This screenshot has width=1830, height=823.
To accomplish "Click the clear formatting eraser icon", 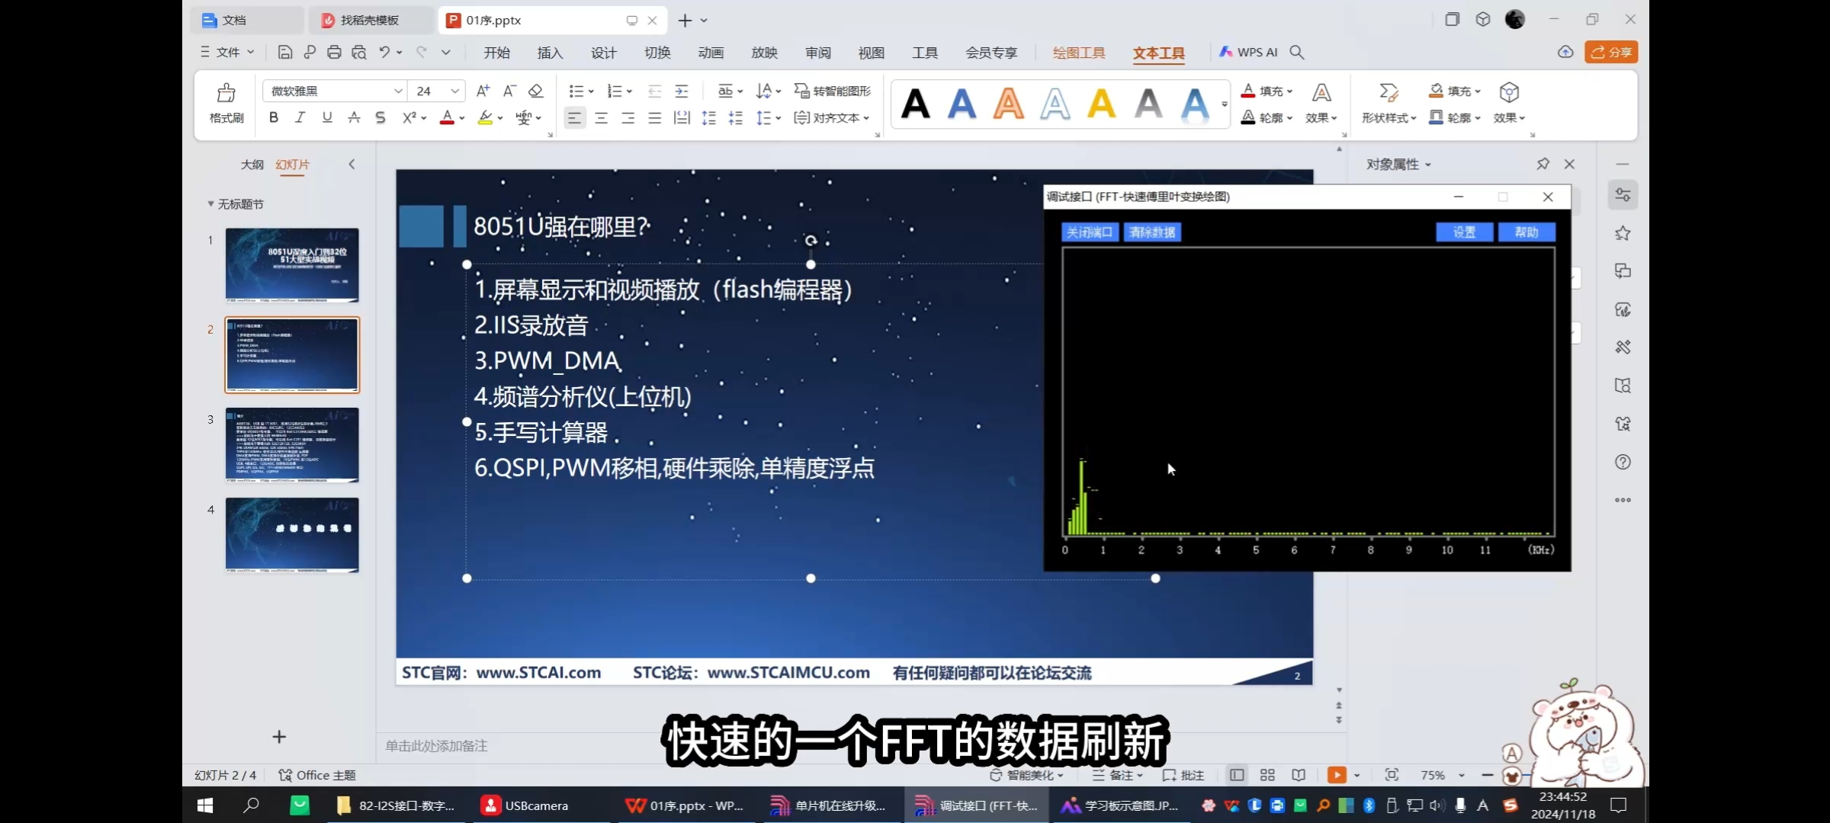I will coord(536,91).
